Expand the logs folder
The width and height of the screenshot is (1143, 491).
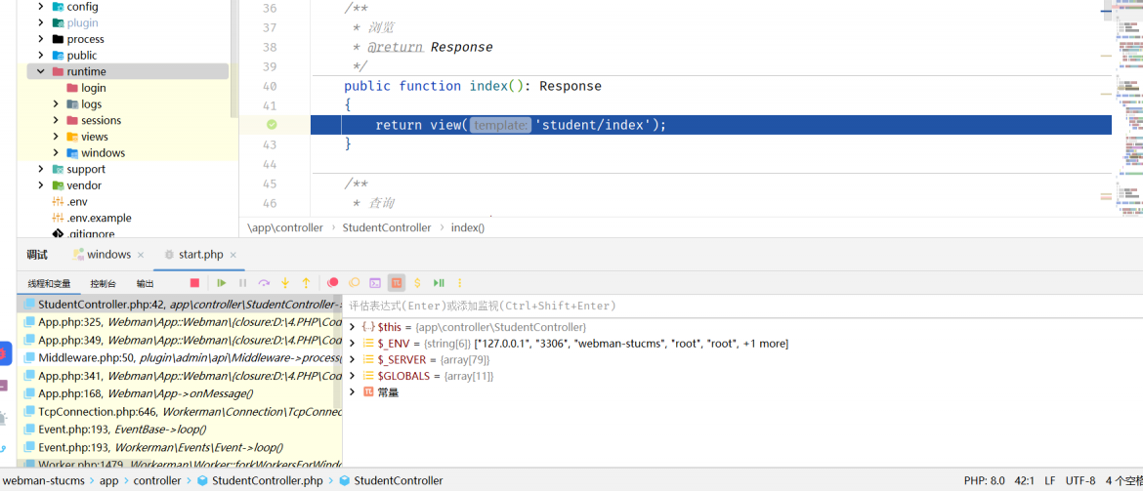tap(56, 104)
